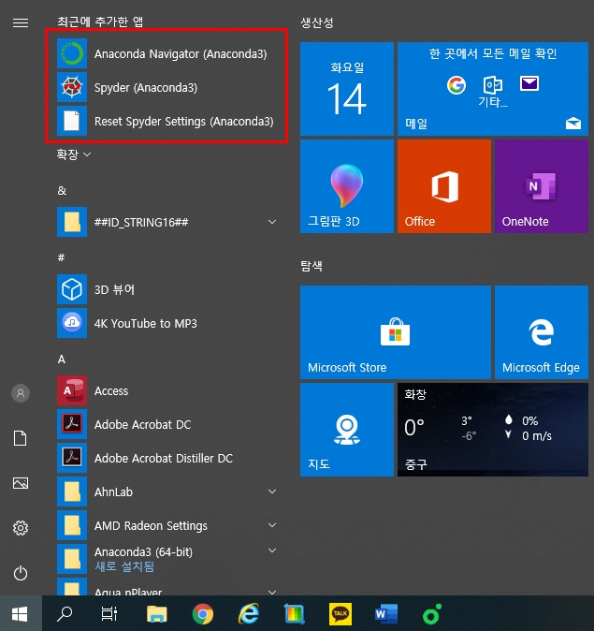This screenshot has height=631, width=594.
Task: Open the 3D 뷰어 app
Action: point(168,289)
